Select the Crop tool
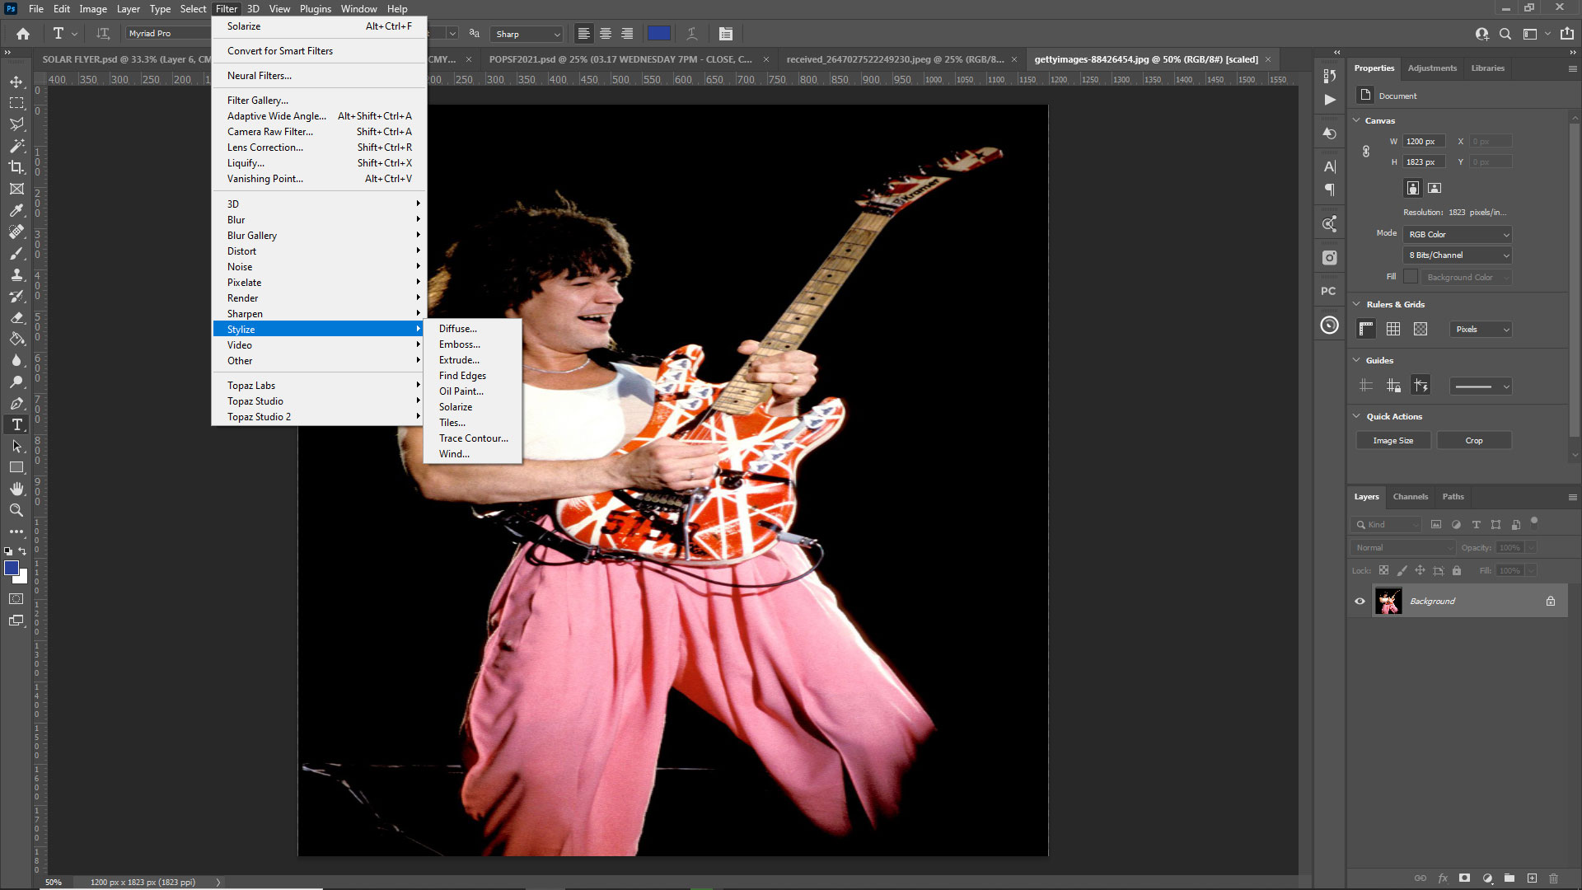1582x890 pixels. pos(16,167)
